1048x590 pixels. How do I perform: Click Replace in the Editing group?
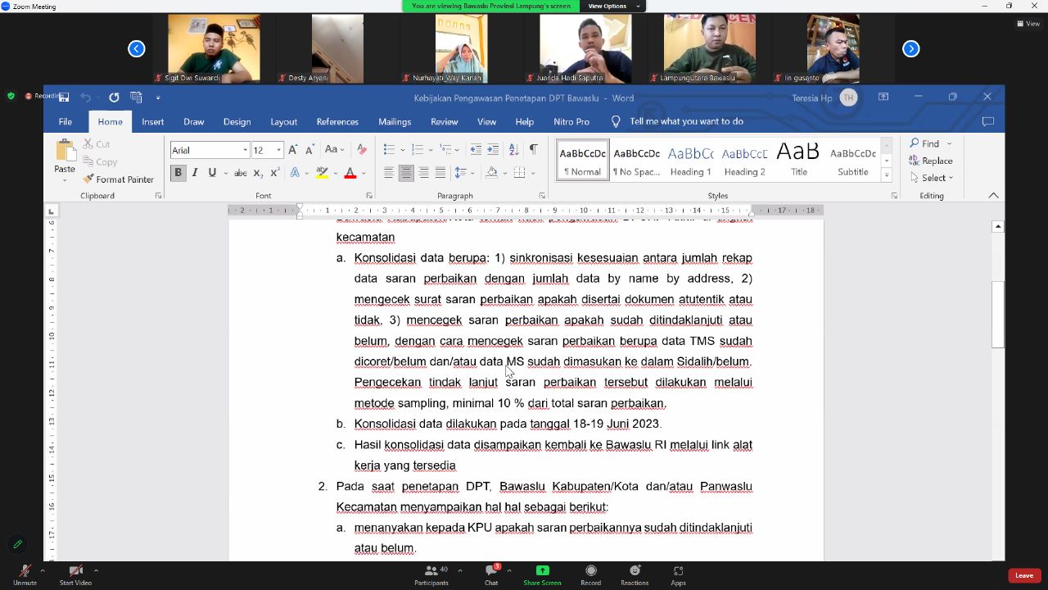931,161
